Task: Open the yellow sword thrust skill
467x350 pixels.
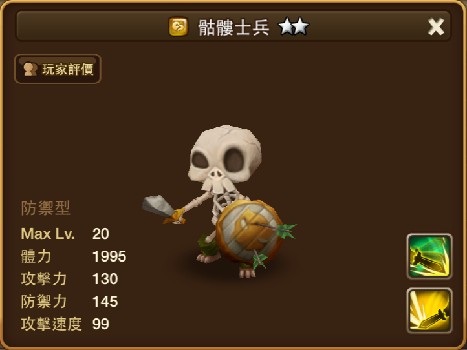Action: pyautogui.click(x=429, y=311)
